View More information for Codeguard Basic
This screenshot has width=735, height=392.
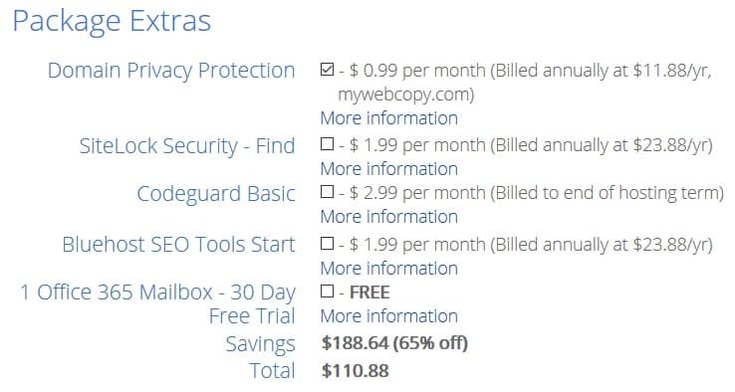[x=389, y=216]
